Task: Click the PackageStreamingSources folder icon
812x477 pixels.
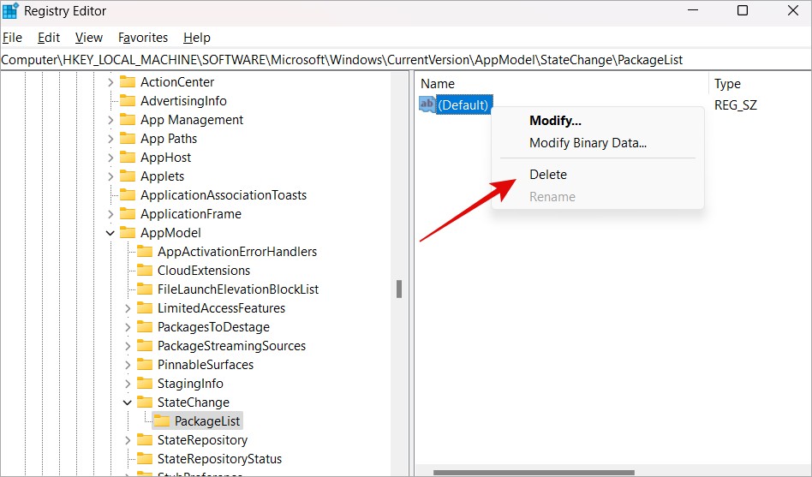Action: 145,345
